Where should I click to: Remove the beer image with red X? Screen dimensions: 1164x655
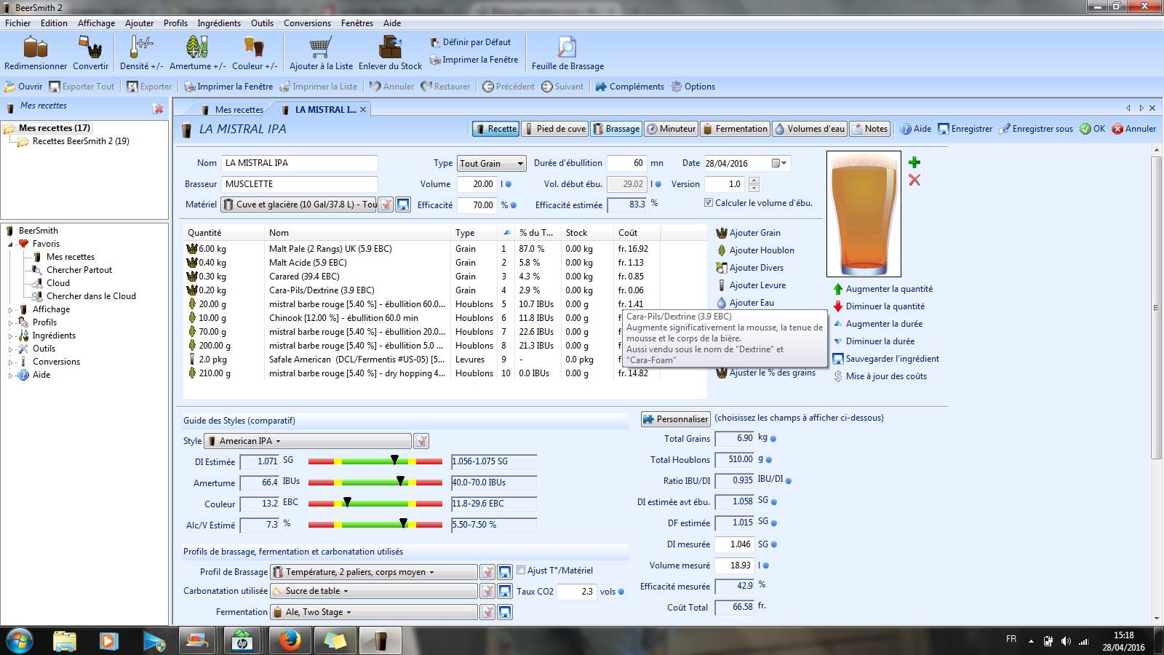click(914, 180)
